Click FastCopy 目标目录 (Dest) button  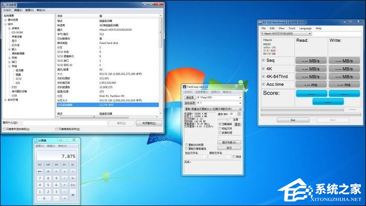[190, 103]
